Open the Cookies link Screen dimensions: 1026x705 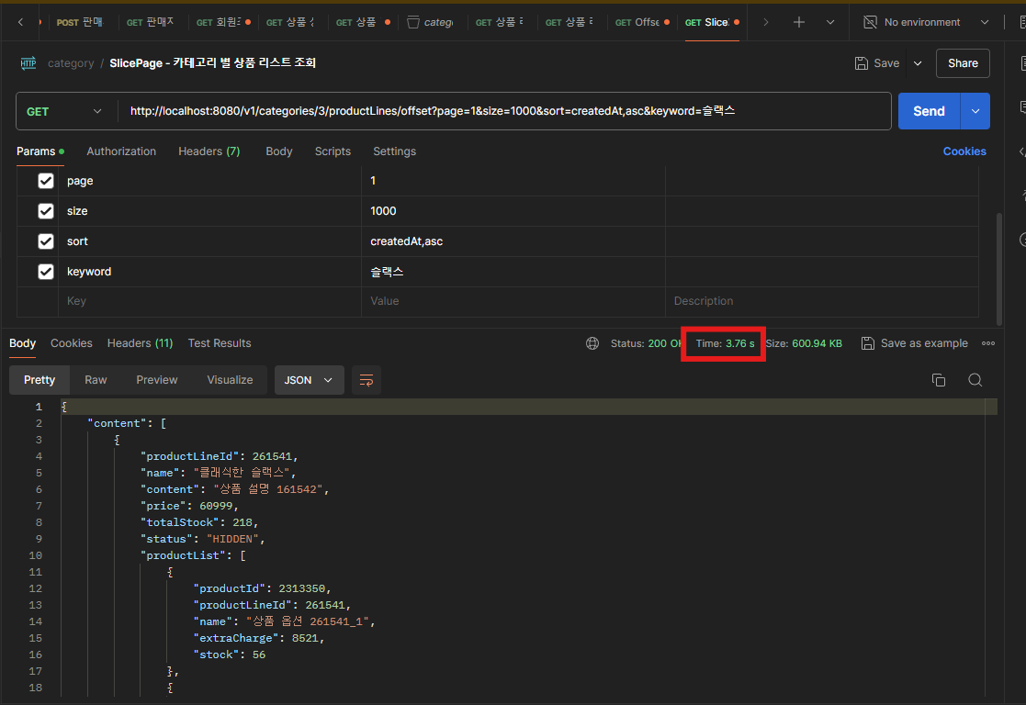(964, 151)
